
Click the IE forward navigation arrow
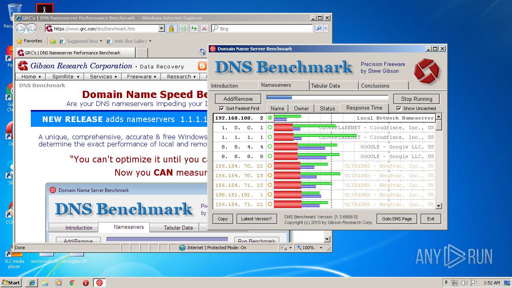(32, 28)
